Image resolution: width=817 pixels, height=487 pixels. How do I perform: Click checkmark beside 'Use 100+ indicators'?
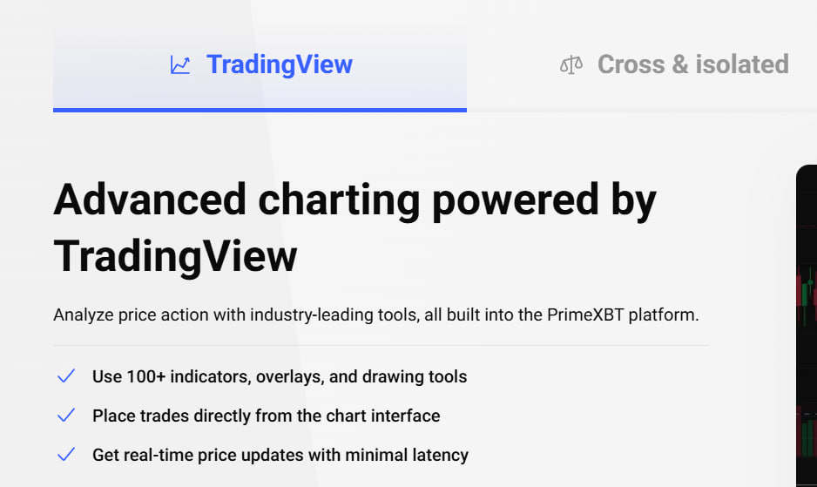pos(66,376)
